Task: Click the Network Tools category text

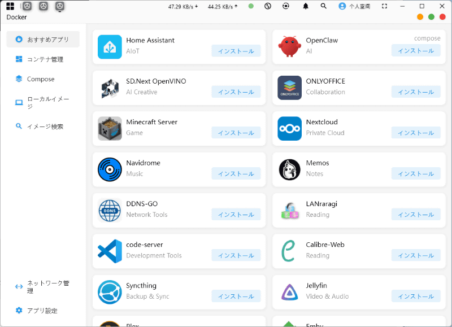Action: pos(147,215)
